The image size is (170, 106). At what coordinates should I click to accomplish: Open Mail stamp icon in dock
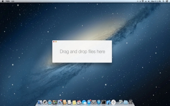[x=60, y=102]
